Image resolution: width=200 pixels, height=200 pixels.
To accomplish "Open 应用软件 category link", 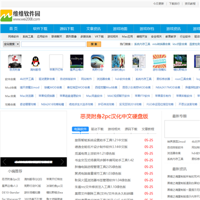I will click(x=42, y=37).
